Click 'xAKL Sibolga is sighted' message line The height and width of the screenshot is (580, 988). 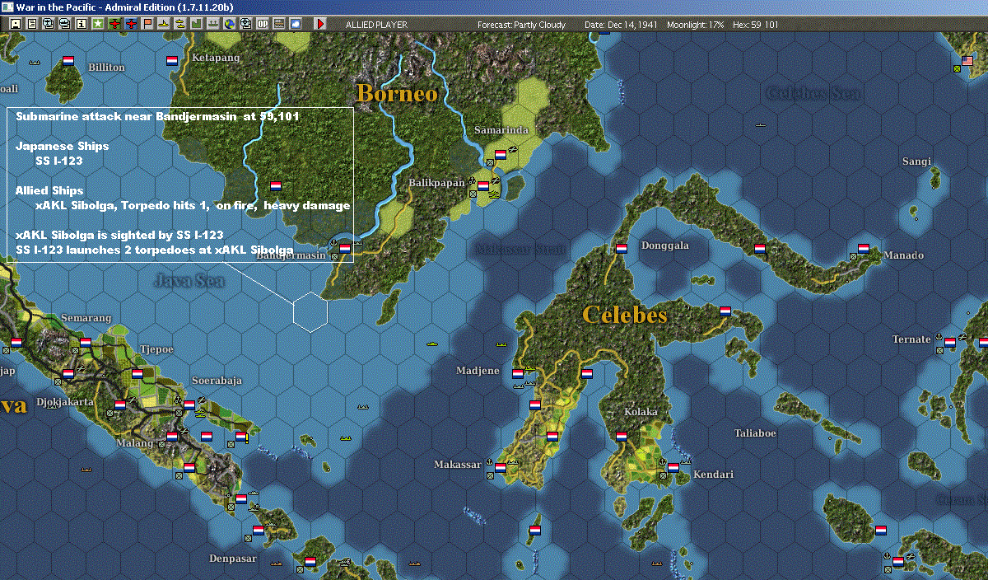pyautogui.click(x=119, y=235)
